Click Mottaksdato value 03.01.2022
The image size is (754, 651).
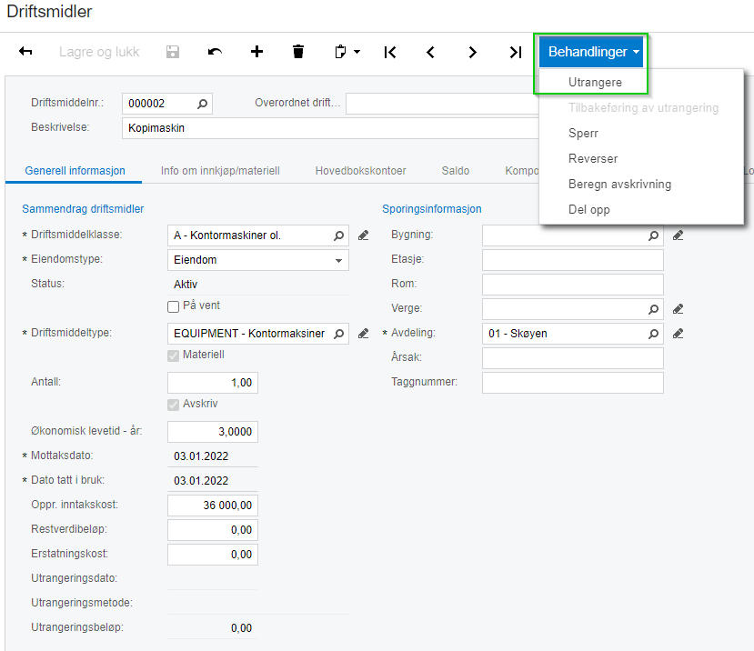click(x=201, y=456)
